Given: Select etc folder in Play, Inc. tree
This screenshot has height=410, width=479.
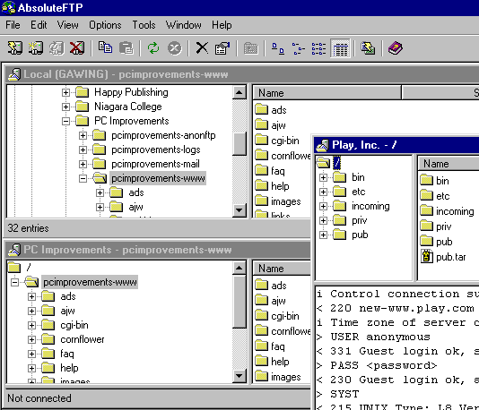Looking at the screenshot, I should point(358,192).
